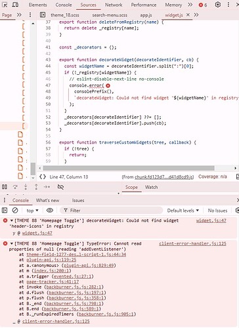Toggle the navigator sidebar icon
Screen dimensions: 239x328
[x=43, y=15]
